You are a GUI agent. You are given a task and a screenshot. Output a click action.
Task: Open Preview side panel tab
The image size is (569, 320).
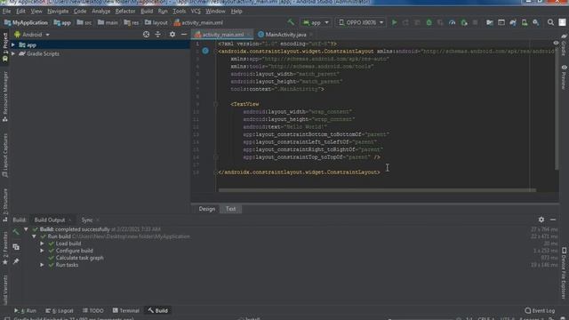[564, 77]
